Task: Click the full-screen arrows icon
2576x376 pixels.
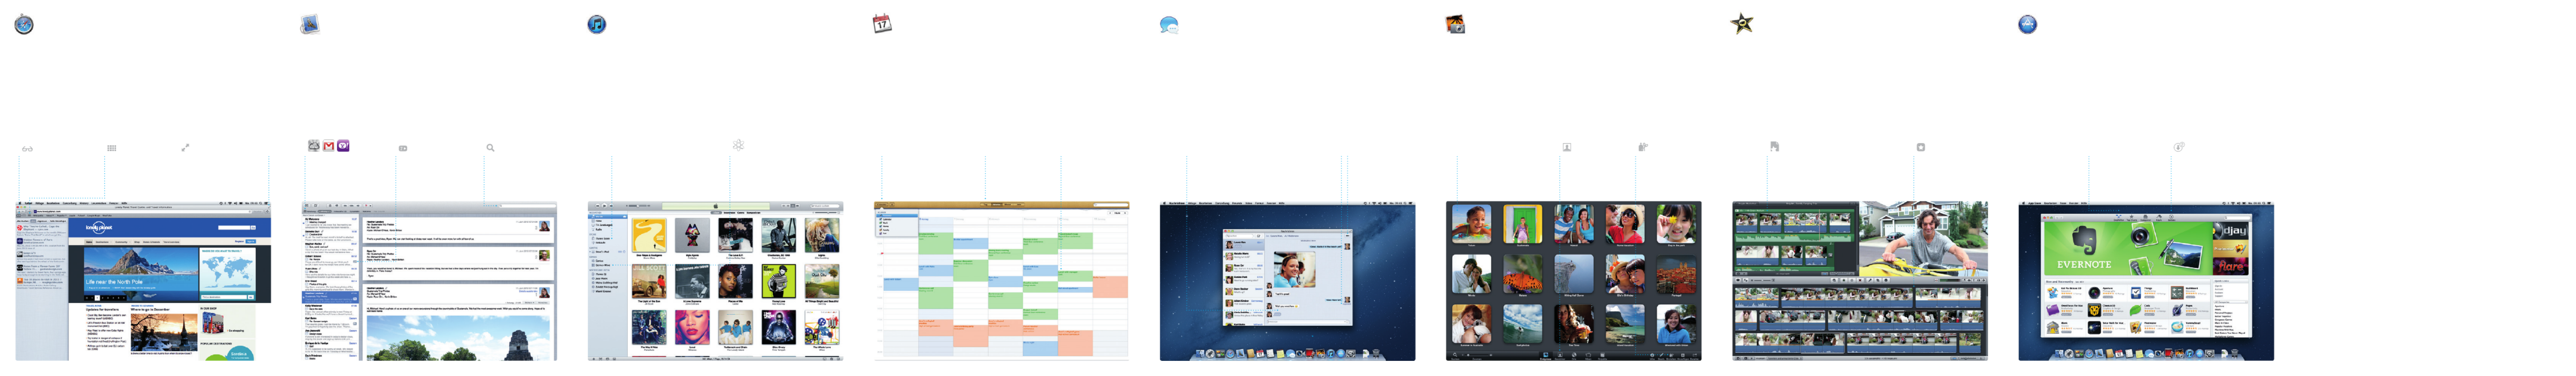Action: 185,148
